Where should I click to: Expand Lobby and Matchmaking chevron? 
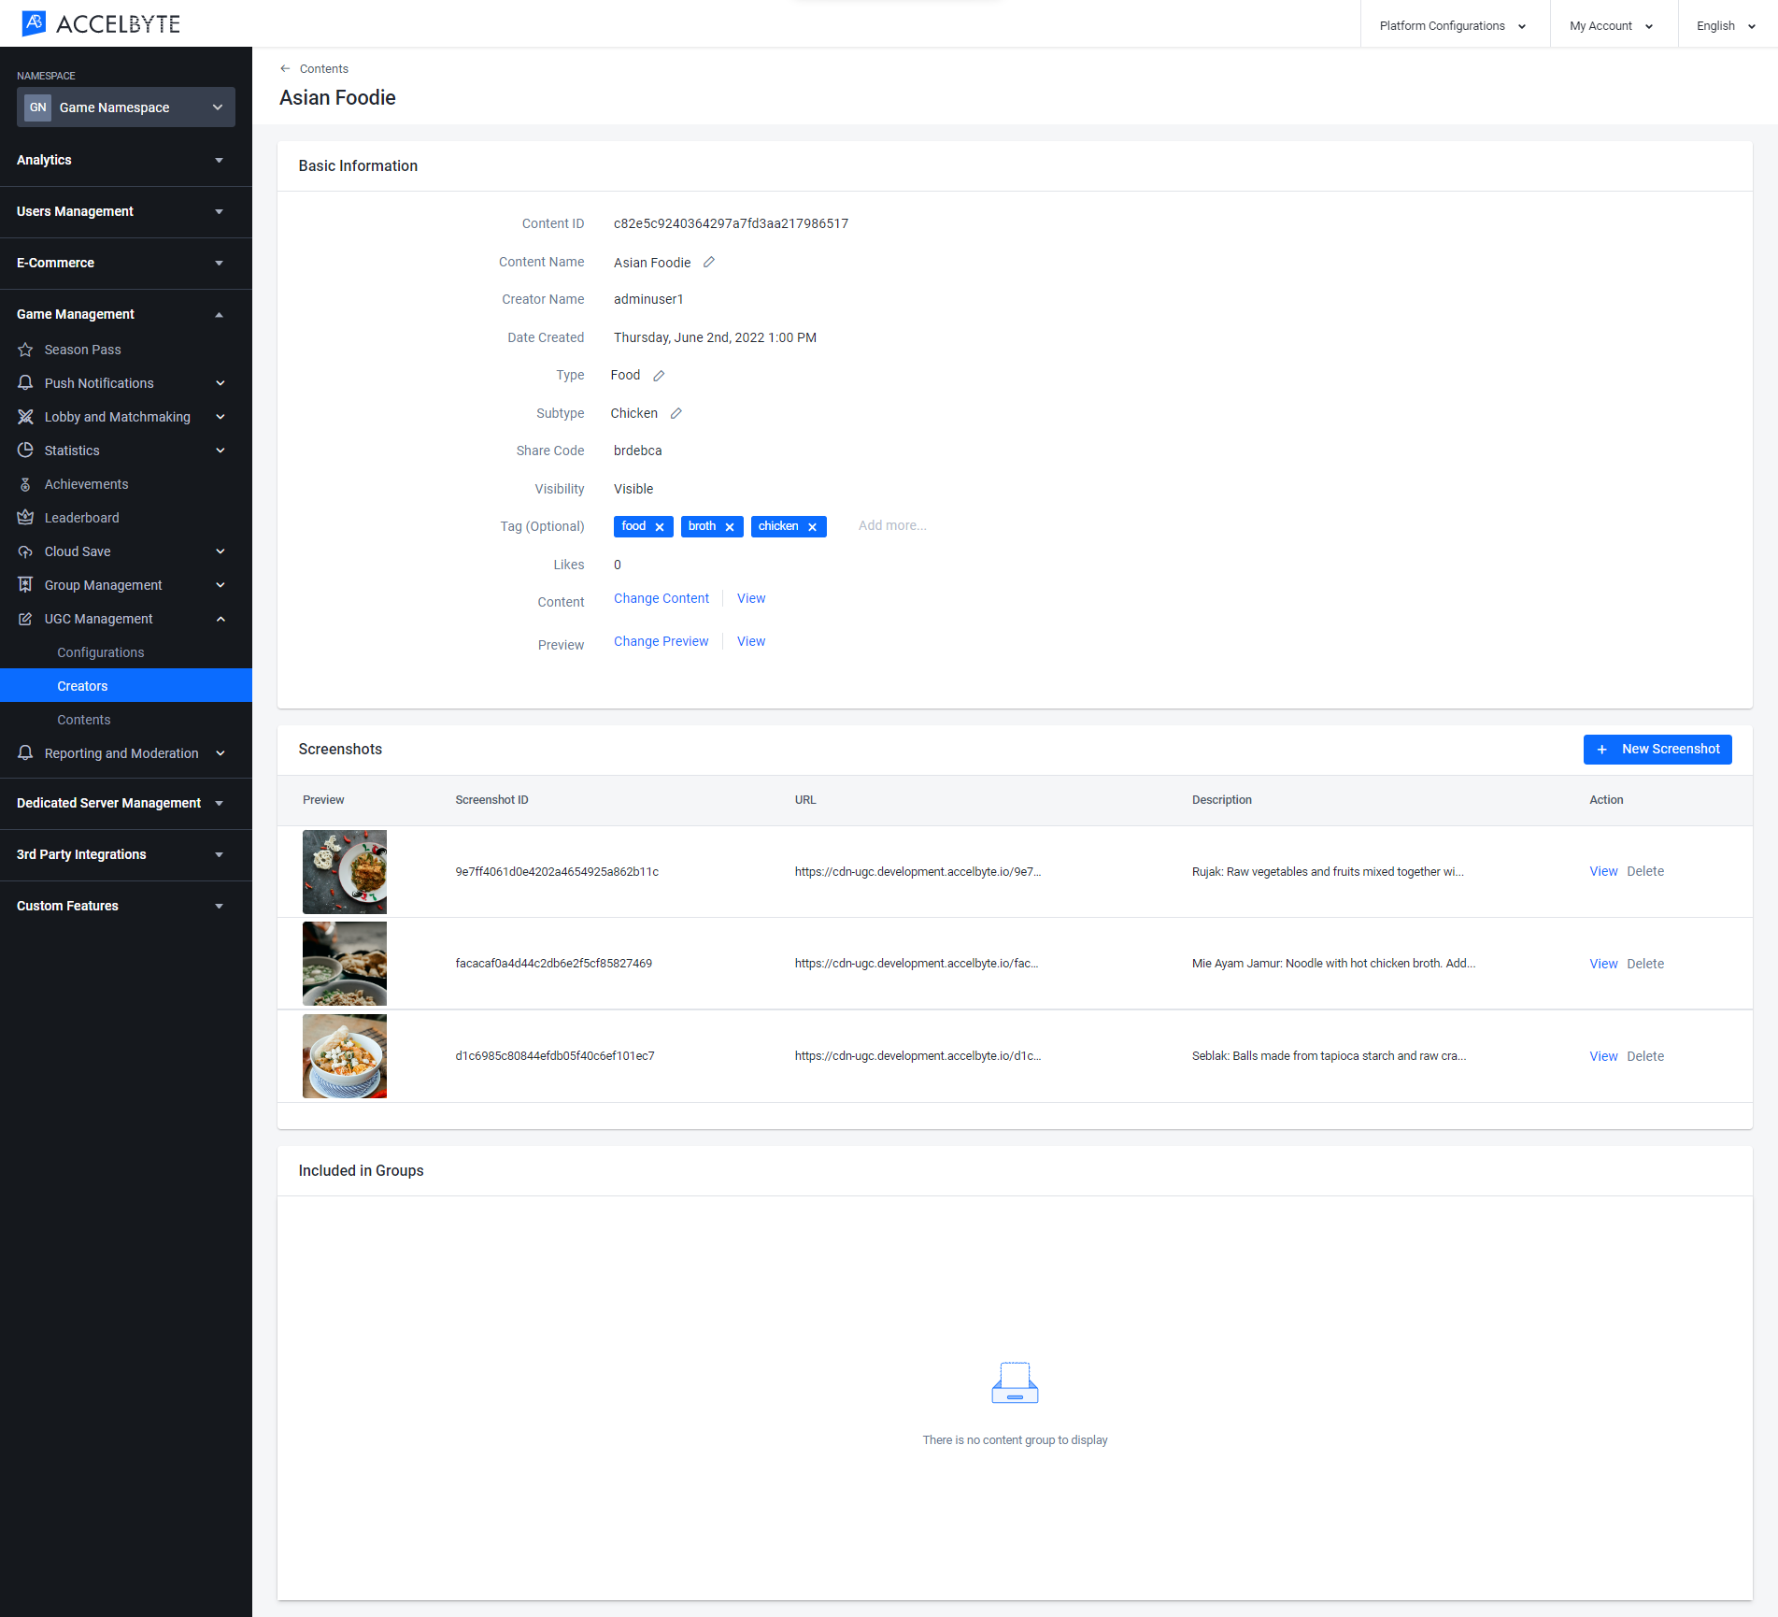click(220, 417)
